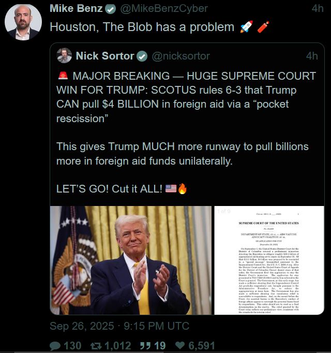331x353 pixels.
Task: Open Mike Benz's profile avatar
Action: point(23,22)
